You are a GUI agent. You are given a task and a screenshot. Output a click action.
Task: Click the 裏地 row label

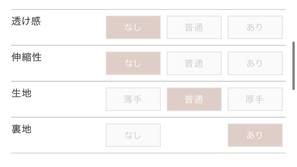[x=21, y=129]
